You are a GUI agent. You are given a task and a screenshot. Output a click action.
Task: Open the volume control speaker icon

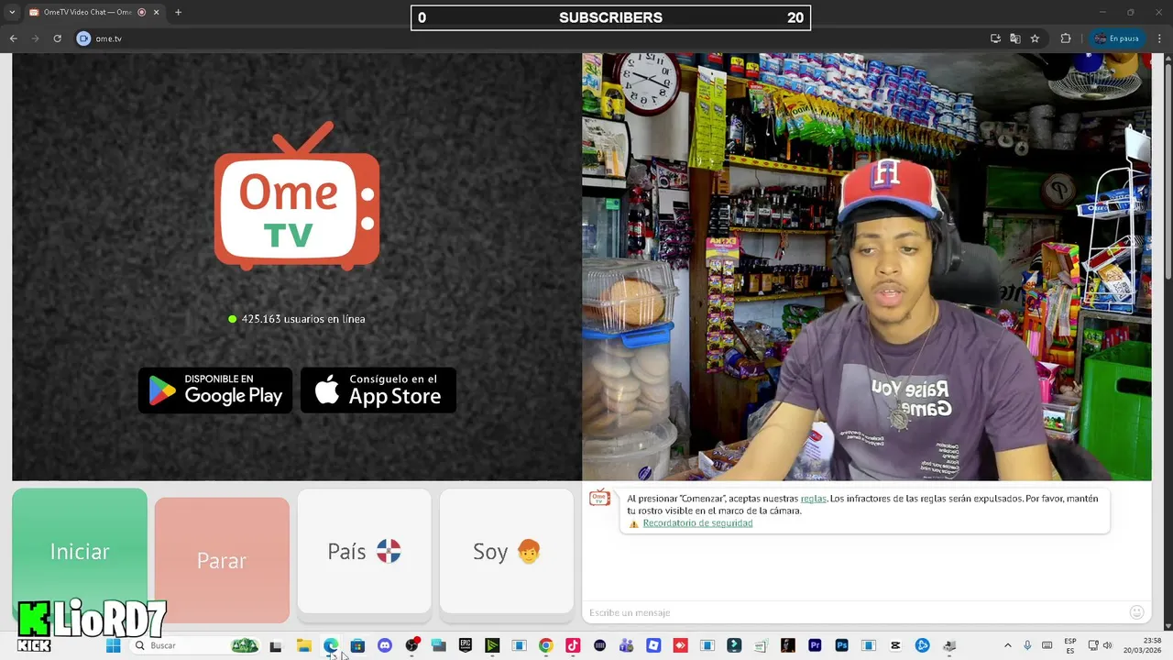coord(1107,645)
